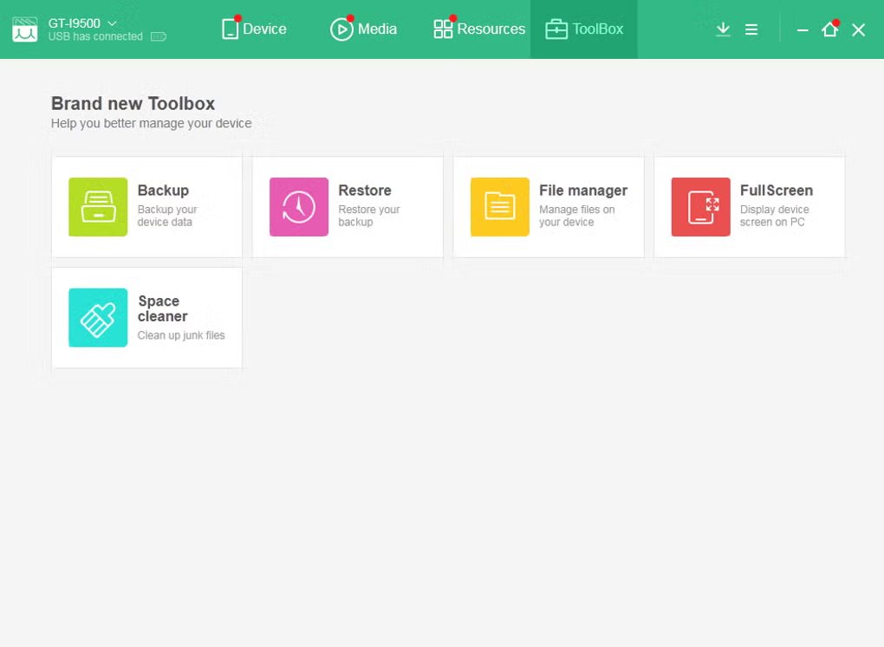This screenshot has width=884, height=647.
Task: Launch the red FullScreen device icon
Action: coord(701,207)
